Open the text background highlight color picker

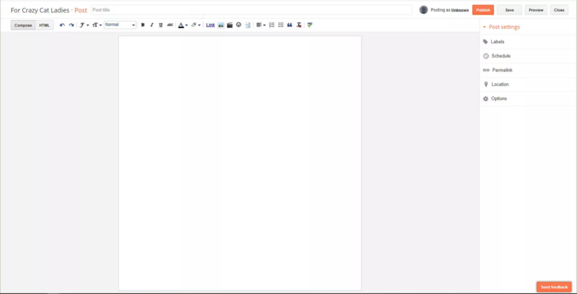(196, 25)
